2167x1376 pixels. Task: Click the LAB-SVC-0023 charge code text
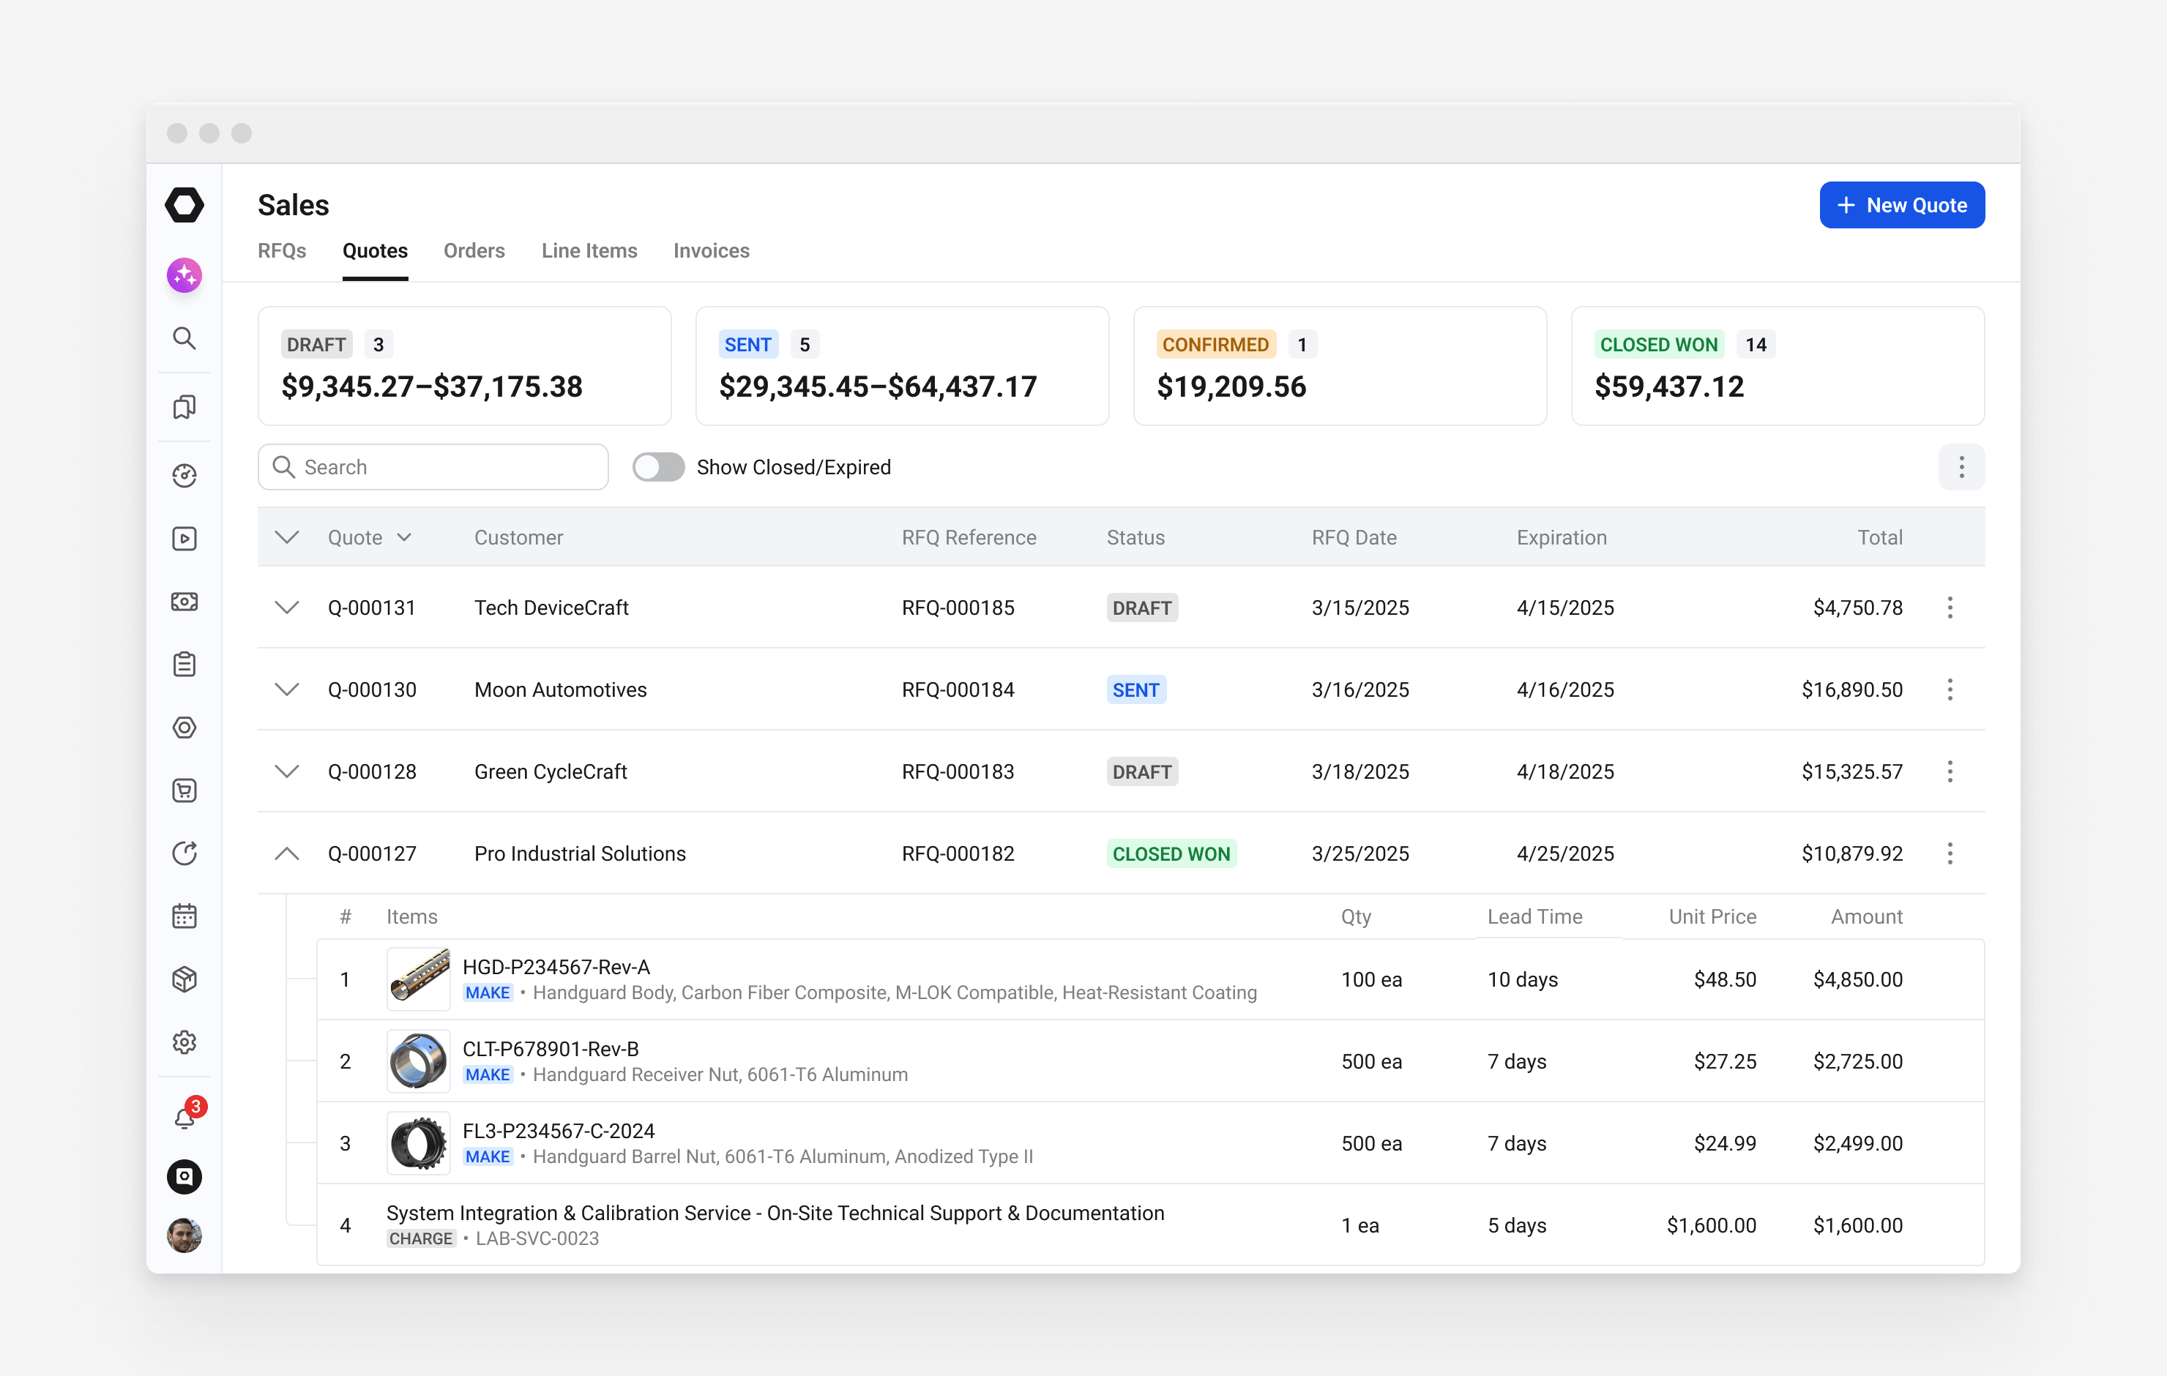point(537,1238)
